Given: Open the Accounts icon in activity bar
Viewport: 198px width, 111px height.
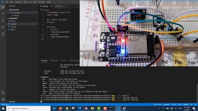Looking at the screenshot, I should point(3,93).
